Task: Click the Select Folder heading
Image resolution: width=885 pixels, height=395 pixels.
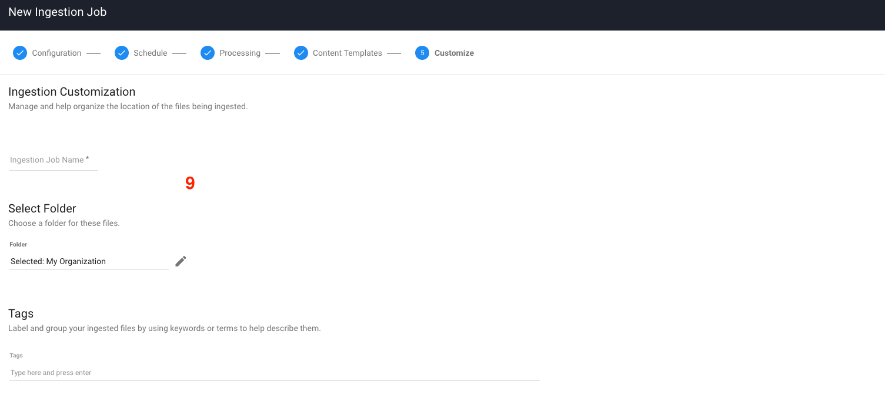Action: coord(42,208)
